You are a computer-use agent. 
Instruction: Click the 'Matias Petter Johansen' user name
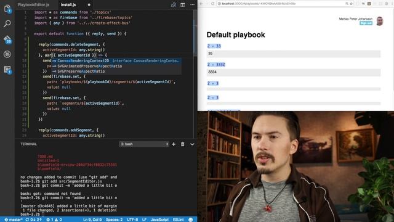coord(356,18)
